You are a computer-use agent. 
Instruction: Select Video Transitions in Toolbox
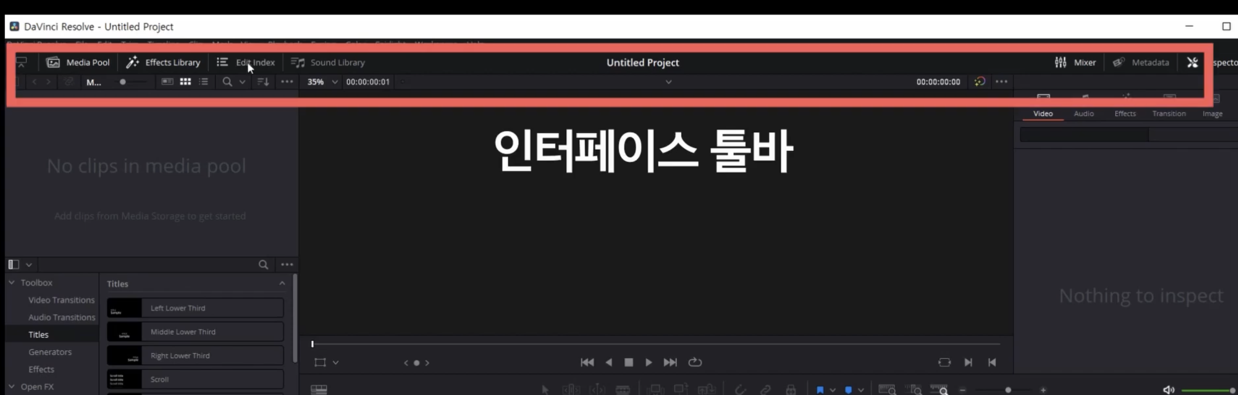[62, 300]
